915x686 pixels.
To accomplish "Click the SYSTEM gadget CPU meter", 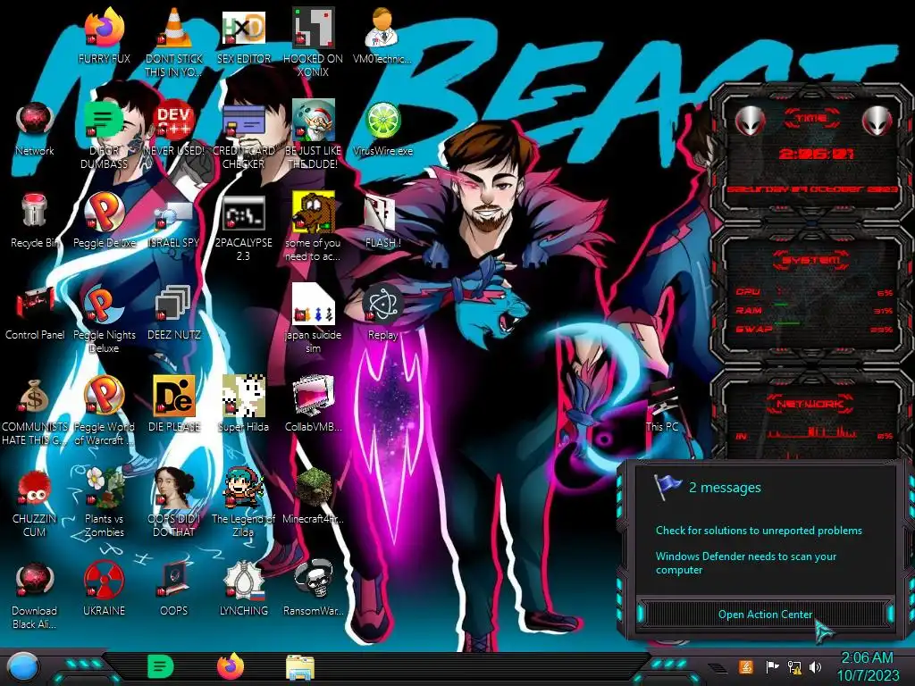I will tap(814, 292).
